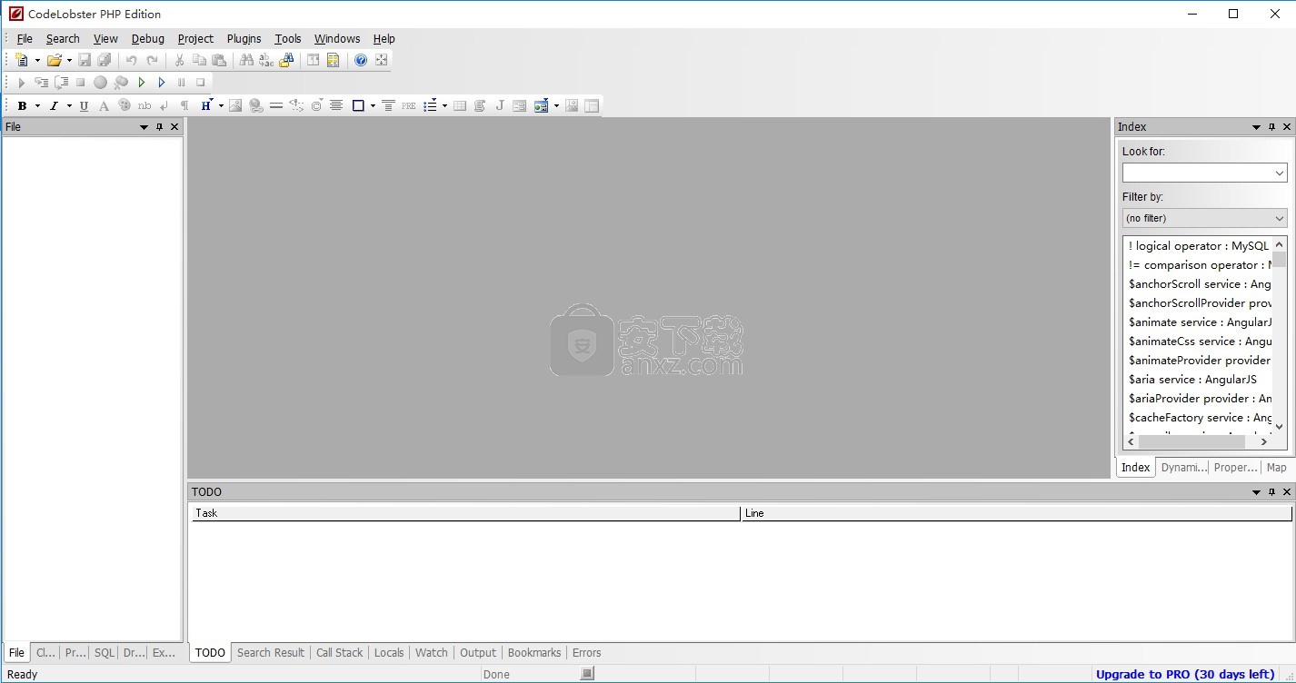The image size is (1296, 683).
Task: Open the Debug menu
Action: tap(148, 38)
